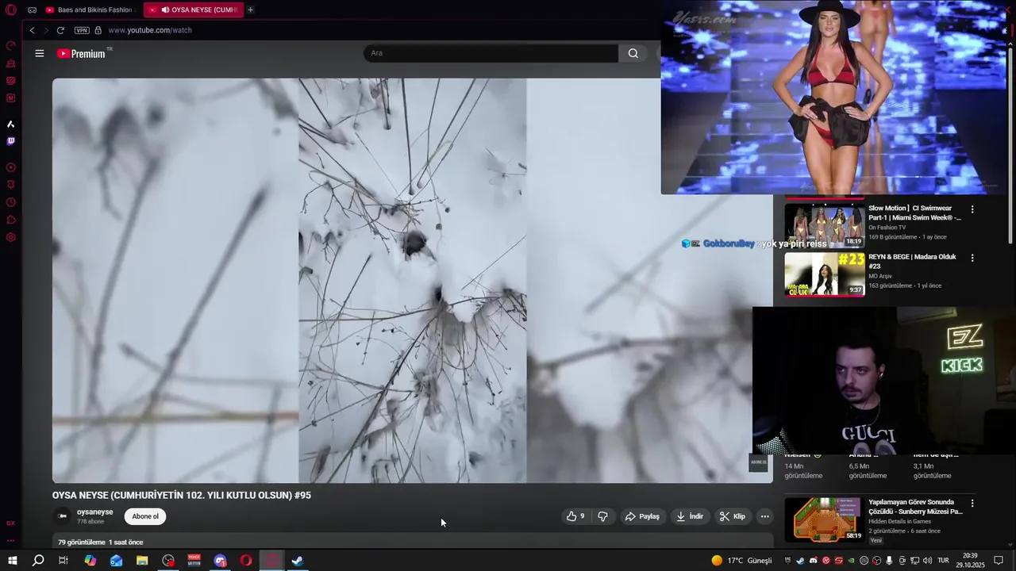The height and width of the screenshot is (571, 1016).
Task: Like the video with thumbs up
Action: (575, 516)
